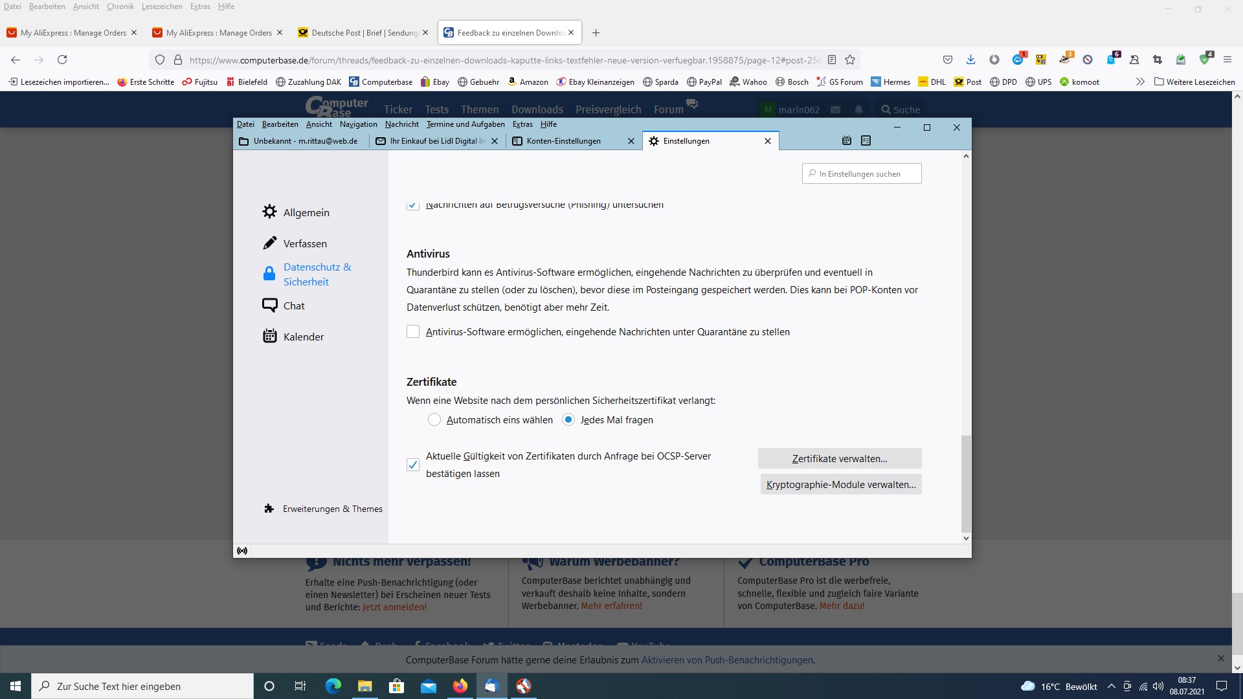Open the Nachricht menu in Thunderbird
Screen dimensions: 1243x699
pos(401,124)
